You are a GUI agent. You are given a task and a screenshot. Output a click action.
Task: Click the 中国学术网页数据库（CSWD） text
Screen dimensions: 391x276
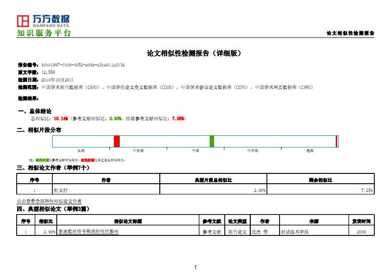(284, 87)
